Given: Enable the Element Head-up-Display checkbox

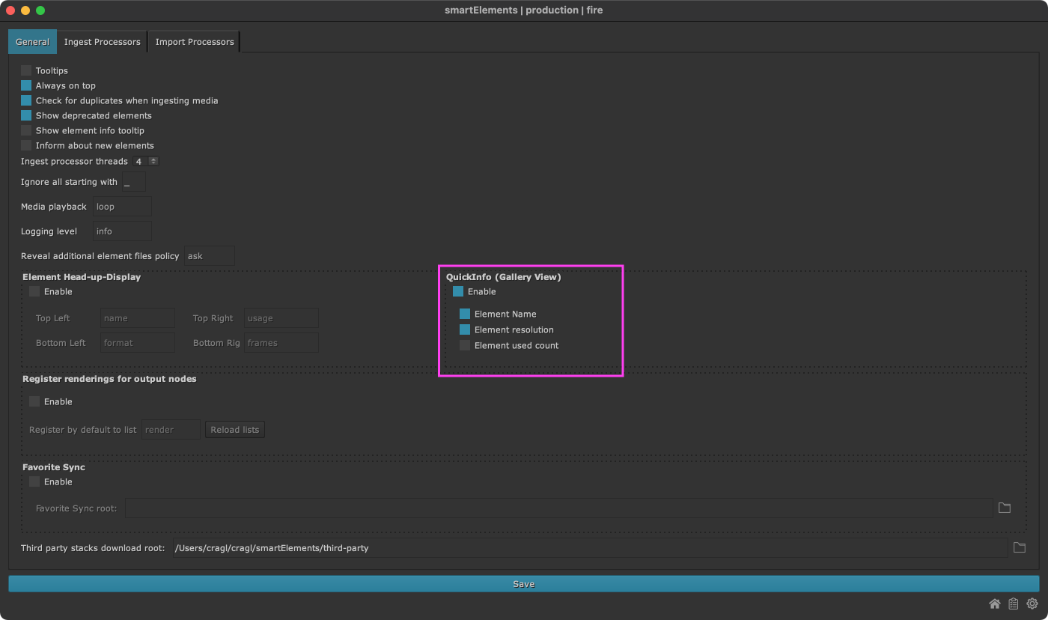Looking at the screenshot, I should pyautogui.click(x=34, y=291).
